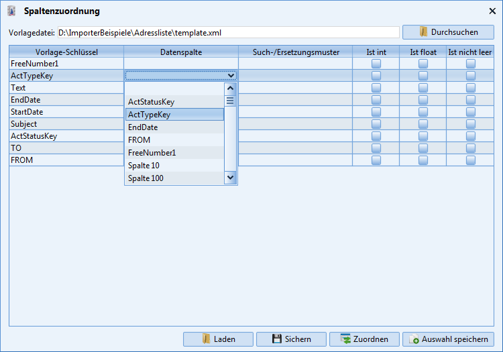Click the Laden folder icon

[207, 339]
